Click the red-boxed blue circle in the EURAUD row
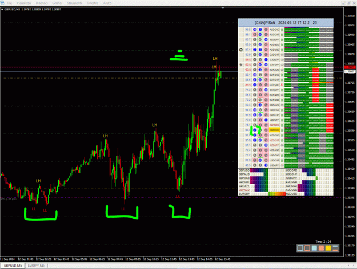This screenshot has height=269, width=357. click(260, 70)
